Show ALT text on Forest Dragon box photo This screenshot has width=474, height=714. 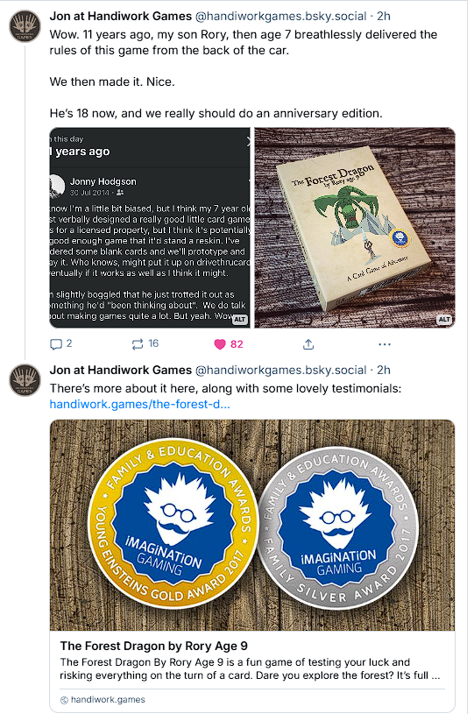pos(444,320)
